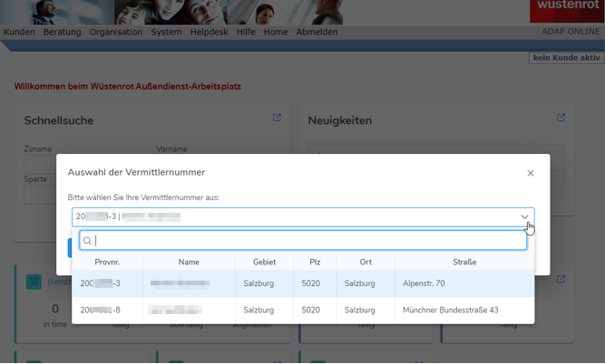Click the Wüstenrot logo in header

click(567, 7)
